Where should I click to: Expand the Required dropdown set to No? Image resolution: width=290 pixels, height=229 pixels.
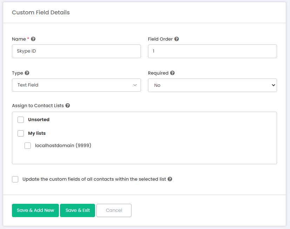pyautogui.click(x=212, y=85)
